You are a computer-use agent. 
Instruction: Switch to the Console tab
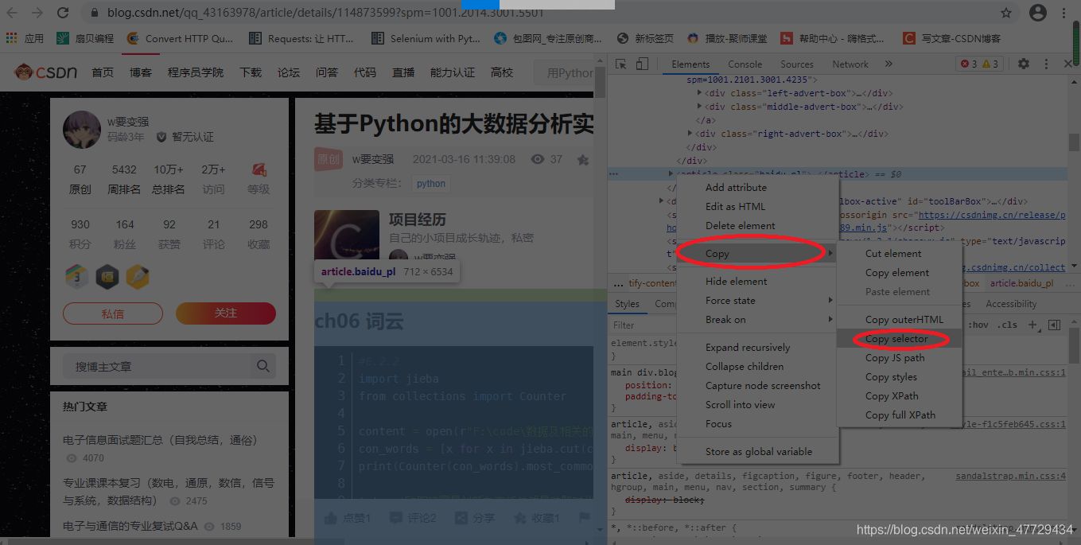(x=745, y=64)
